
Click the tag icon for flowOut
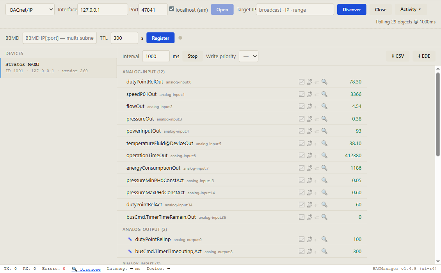coord(317,107)
